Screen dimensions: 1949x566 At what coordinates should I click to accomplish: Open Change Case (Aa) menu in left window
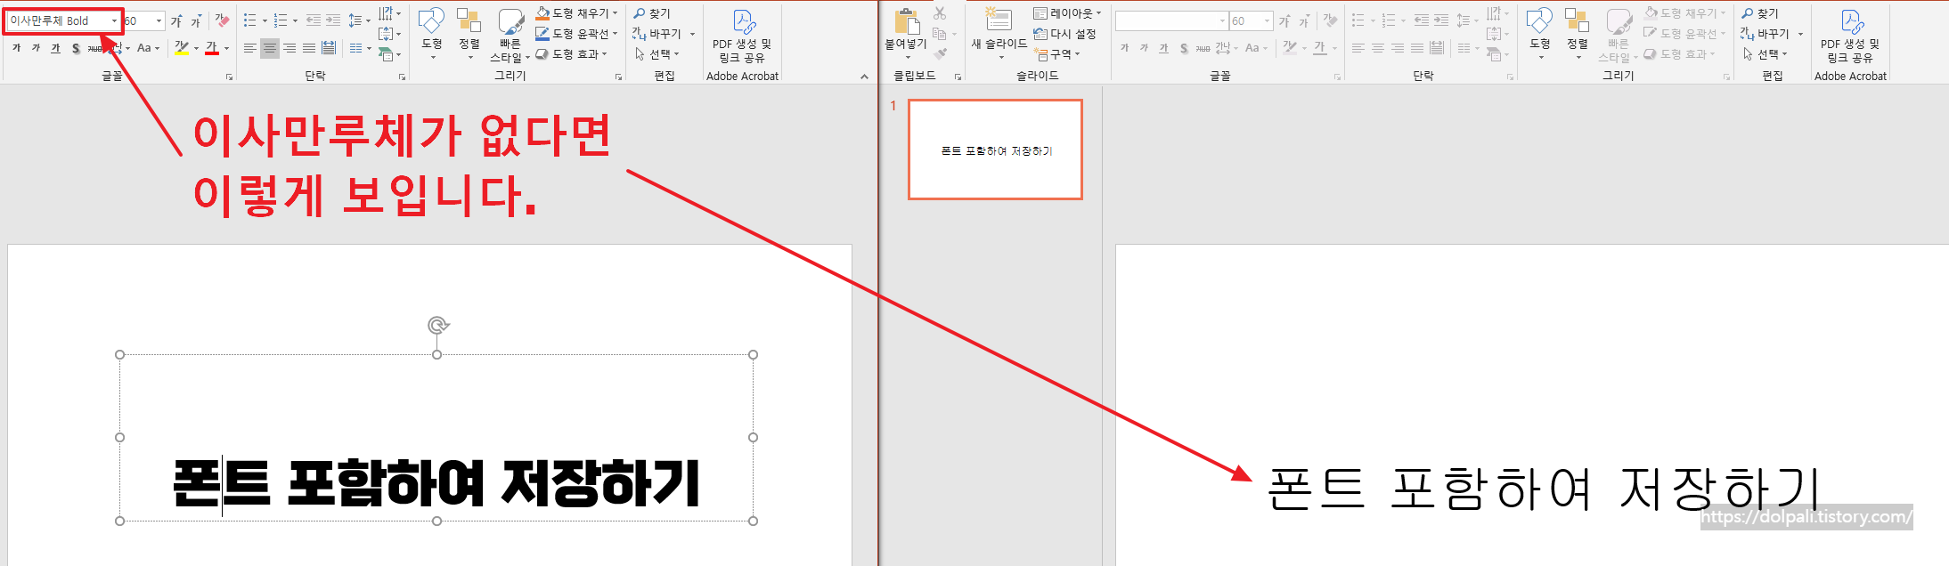148,48
